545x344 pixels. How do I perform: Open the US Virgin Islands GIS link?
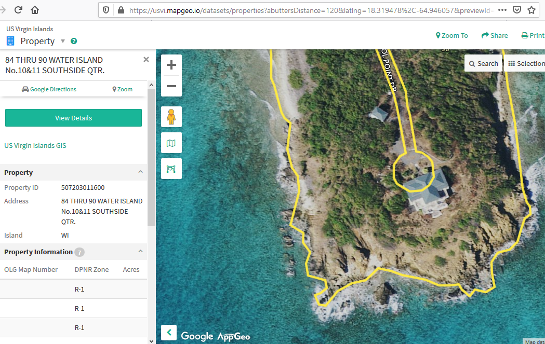click(x=35, y=145)
